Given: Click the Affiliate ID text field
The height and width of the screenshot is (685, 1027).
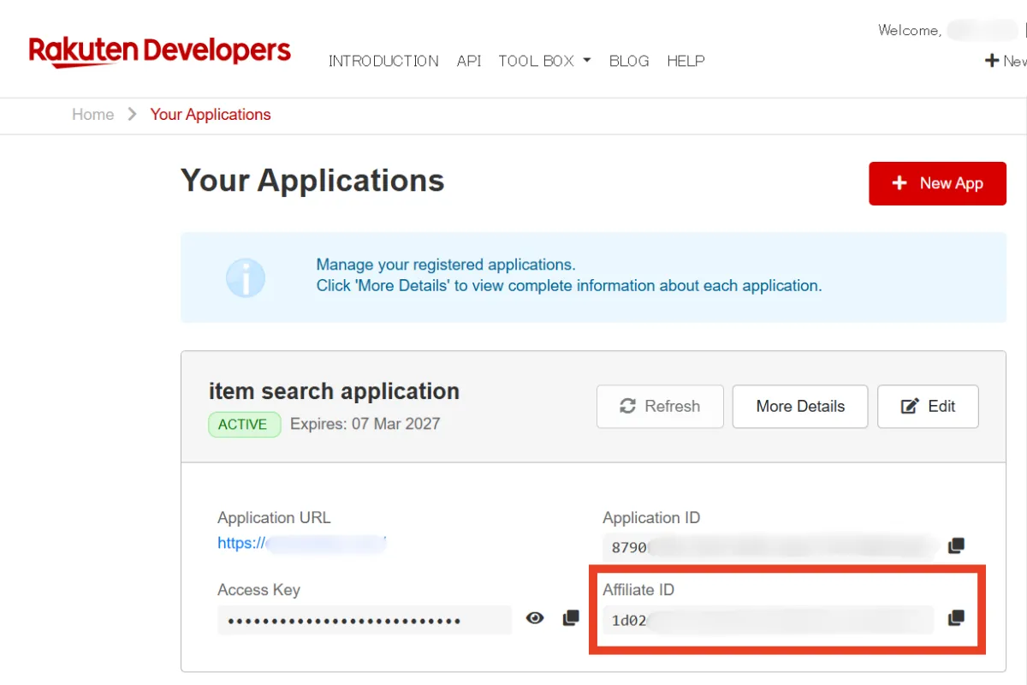Looking at the screenshot, I should pyautogui.click(x=768, y=620).
